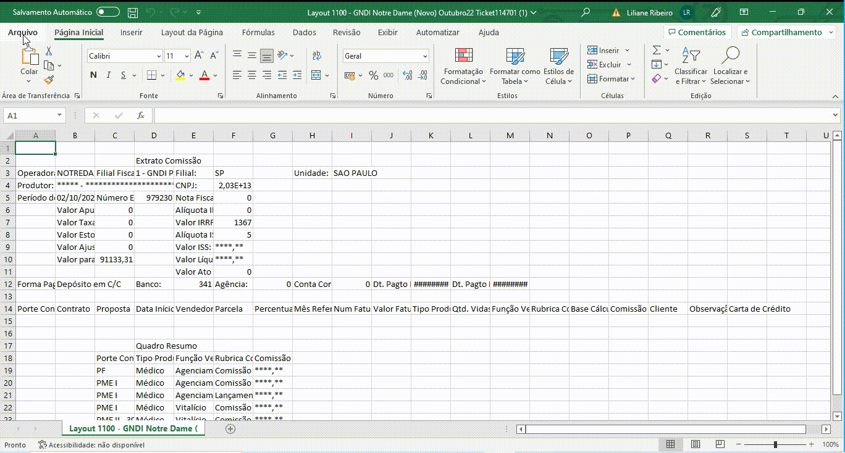Toggle middle vertical alignment
Screen dimensions: 845x453
point(251,56)
